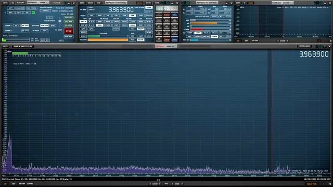
Task: Click zoom-in arrow in AUX SP window
Action: pyautogui.click(x=288, y=41)
